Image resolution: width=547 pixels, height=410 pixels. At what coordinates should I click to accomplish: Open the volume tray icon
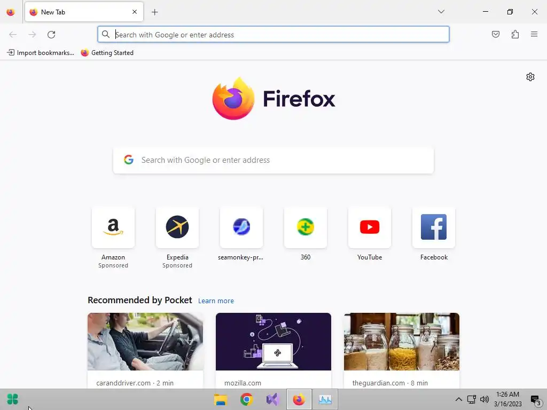coord(484,399)
